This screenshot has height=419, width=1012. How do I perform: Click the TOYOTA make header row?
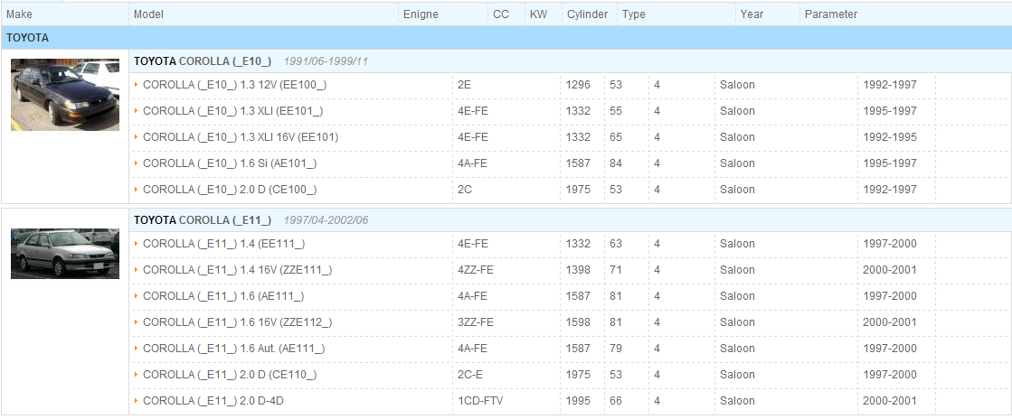click(x=506, y=37)
